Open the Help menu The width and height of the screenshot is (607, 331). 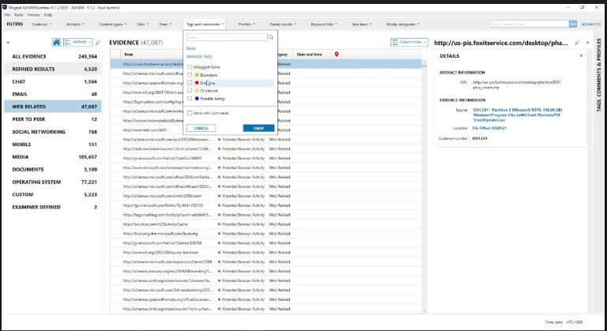click(x=48, y=15)
